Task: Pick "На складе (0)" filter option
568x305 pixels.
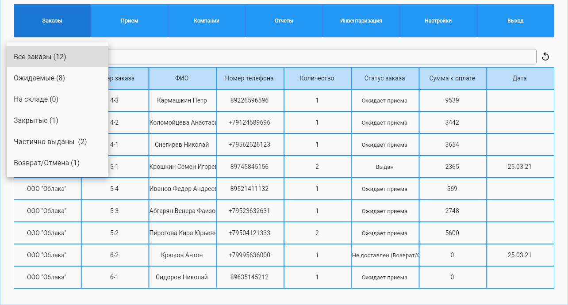Action: [x=58, y=99]
